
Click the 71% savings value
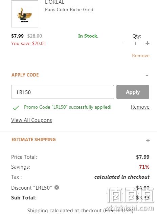pyautogui.click(x=144, y=167)
